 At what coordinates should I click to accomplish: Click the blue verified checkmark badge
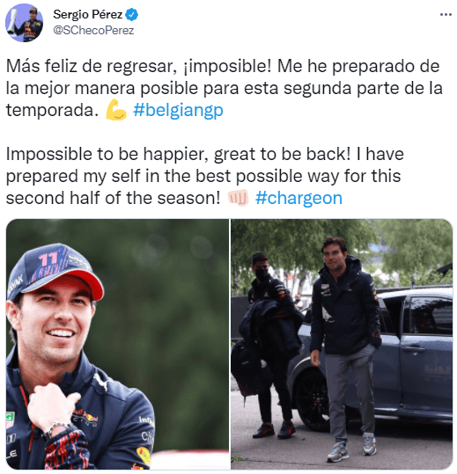pyautogui.click(x=132, y=14)
